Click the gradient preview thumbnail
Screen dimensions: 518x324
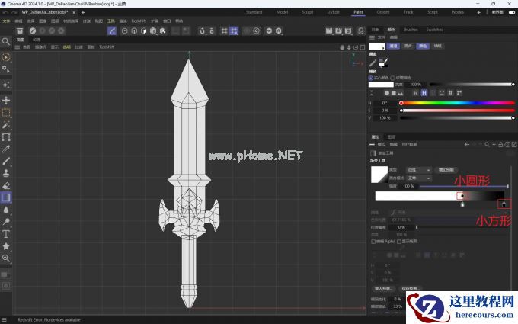click(379, 175)
